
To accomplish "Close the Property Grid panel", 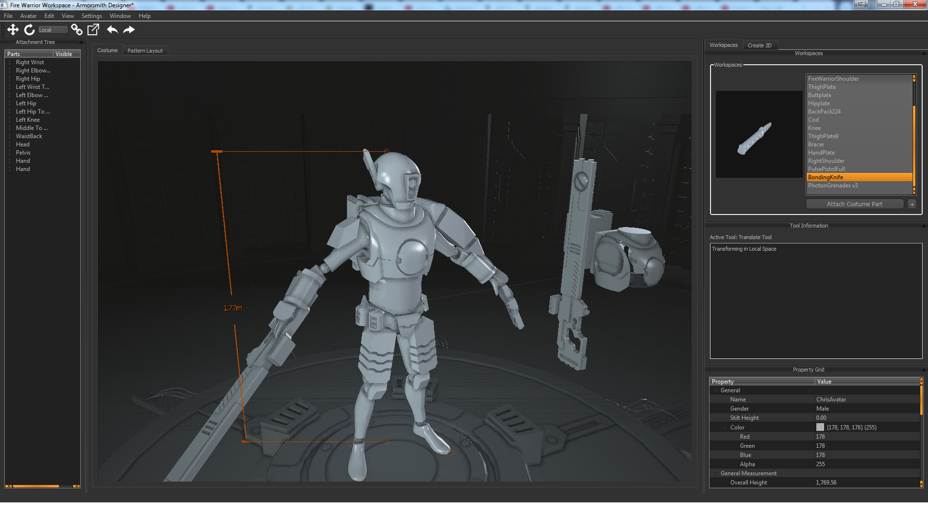I will pos(924,370).
